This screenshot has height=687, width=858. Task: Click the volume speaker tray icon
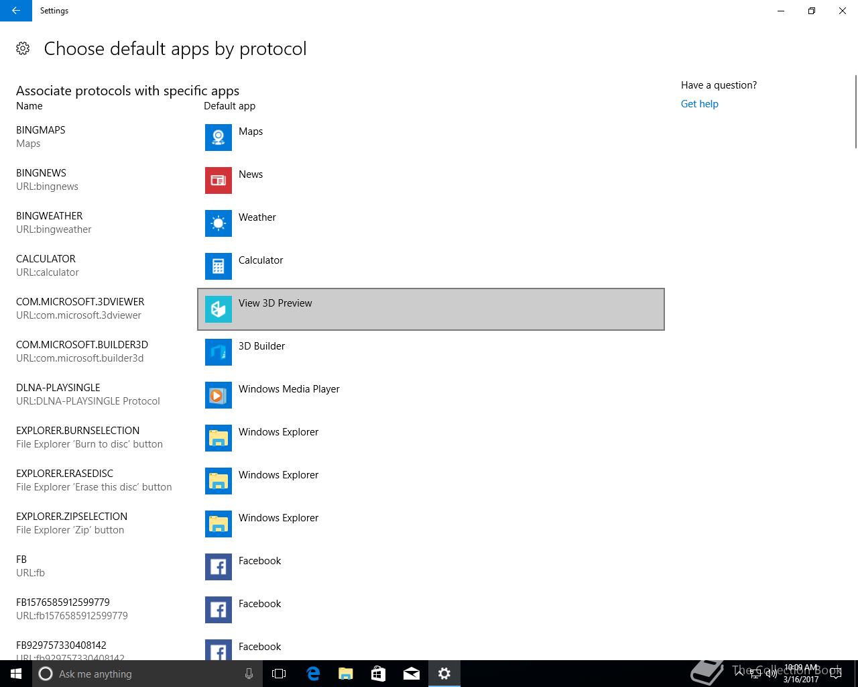(771, 674)
